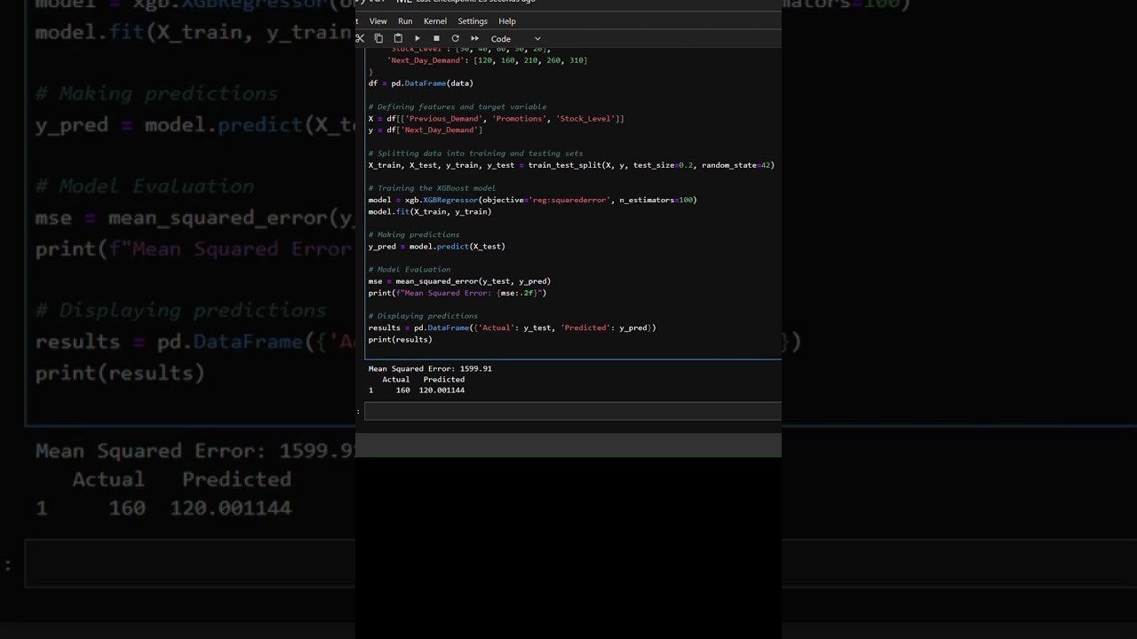1137x639 pixels.
Task: Click the '# Training the XGBoost model' comment
Action: pyautogui.click(x=433, y=188)
